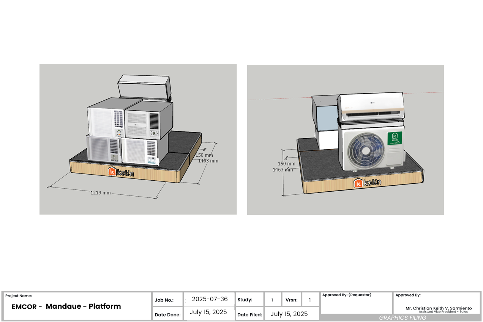
Task: Click the 1219 mm dimension label
Action: coord(101,193)
